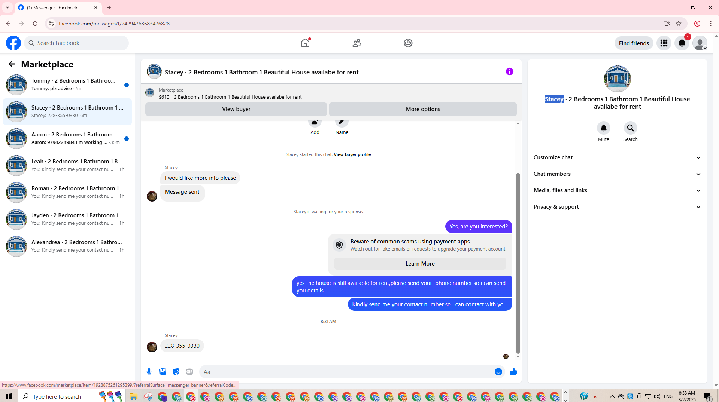This screenshot has width=719, height=402.
Task: Click Learn More on scam warning
Action: coord(420,264)
